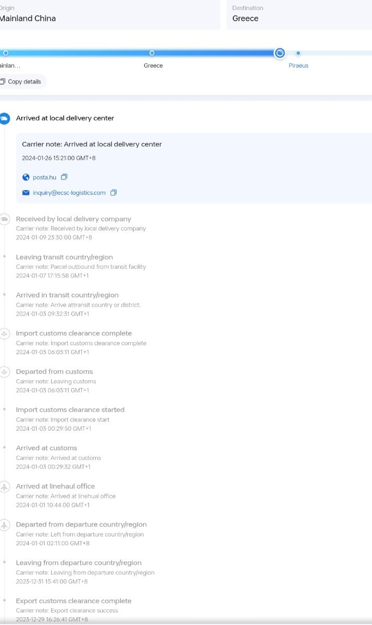
Task: Click the airplane icon for Arrived at linehaul office
Action: [4, 486]
